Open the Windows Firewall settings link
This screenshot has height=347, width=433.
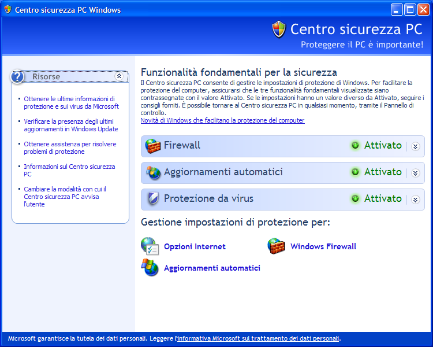pos(323,247)
